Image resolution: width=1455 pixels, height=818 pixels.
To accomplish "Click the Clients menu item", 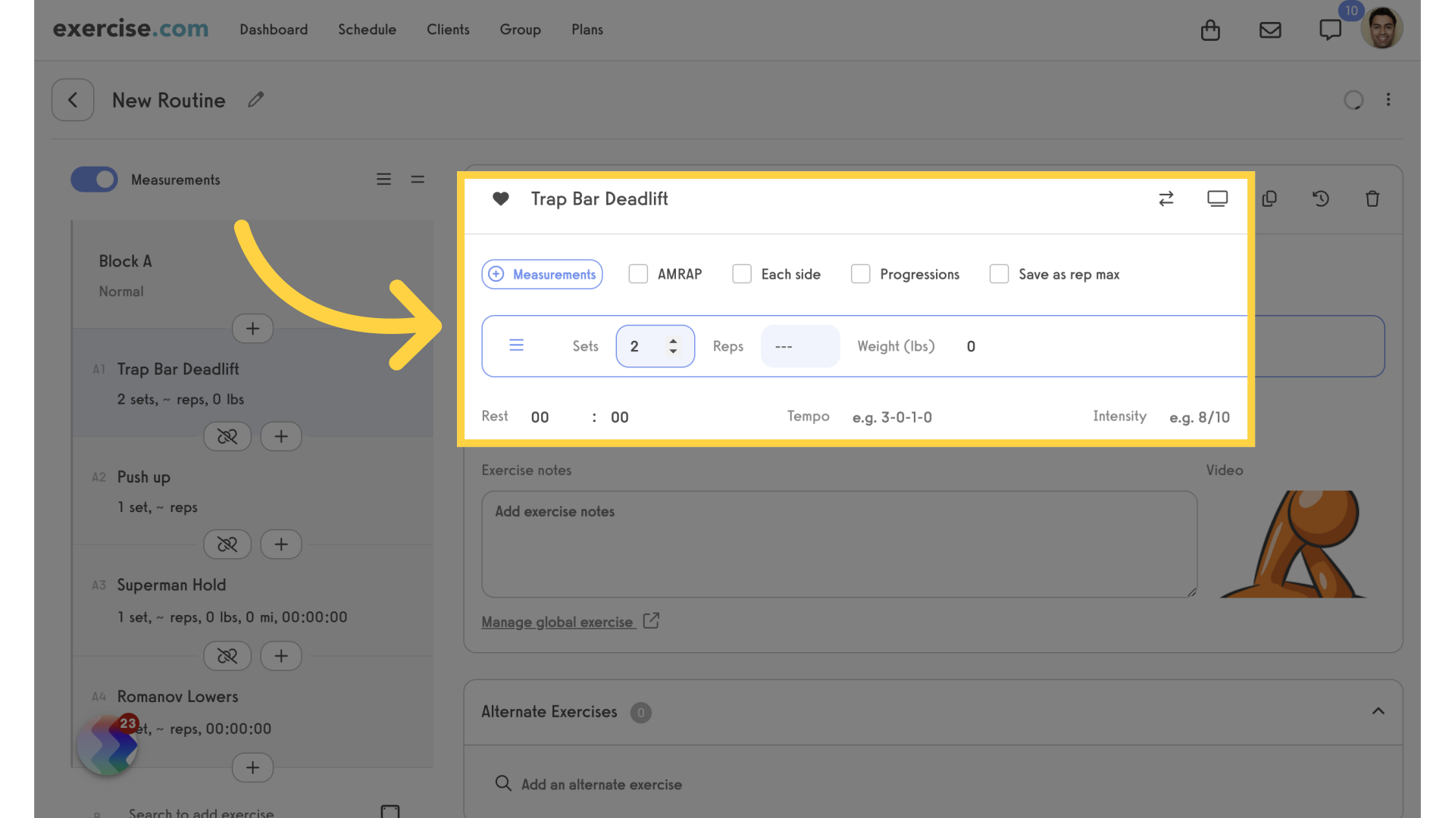I will pyautogui.click(x=448, y=29).
